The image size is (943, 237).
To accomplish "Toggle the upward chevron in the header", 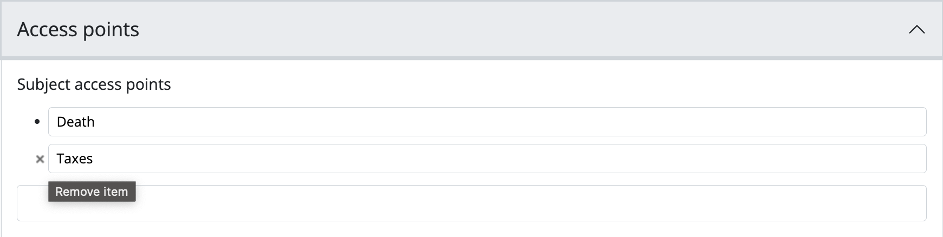I will [x=916, y=30].
